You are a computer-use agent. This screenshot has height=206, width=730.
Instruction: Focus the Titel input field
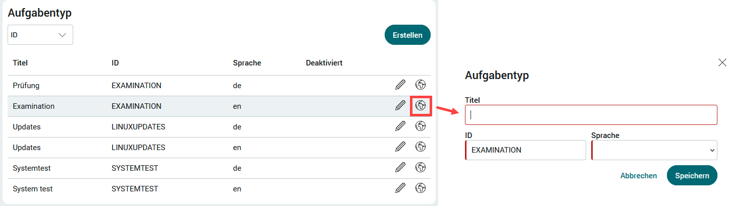pos(591,115)
